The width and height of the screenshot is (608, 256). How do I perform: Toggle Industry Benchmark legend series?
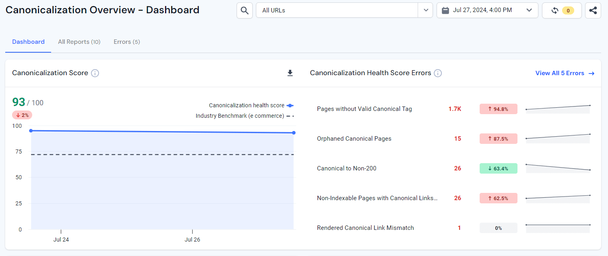pos(240,116)
